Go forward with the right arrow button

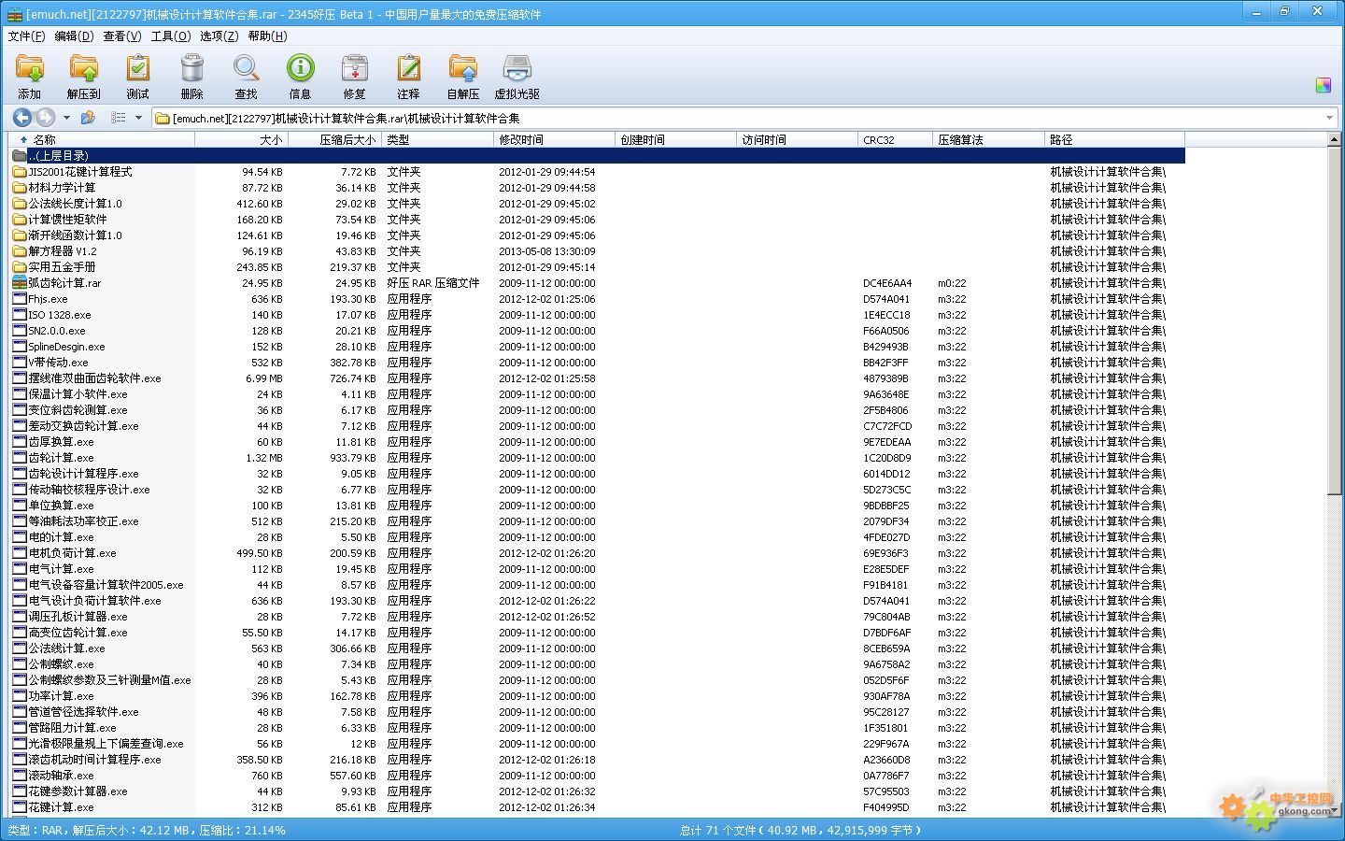pos(45,118)
